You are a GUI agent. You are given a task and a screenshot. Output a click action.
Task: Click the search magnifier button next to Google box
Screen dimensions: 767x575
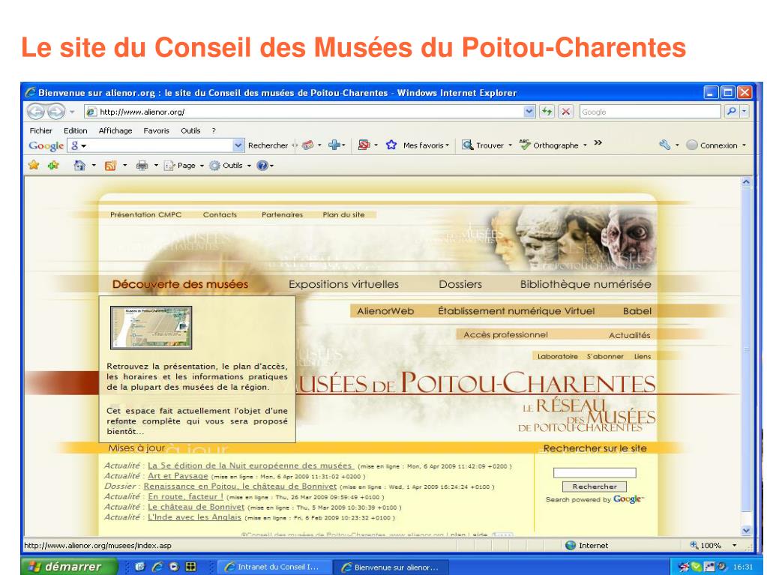[731, 112]
